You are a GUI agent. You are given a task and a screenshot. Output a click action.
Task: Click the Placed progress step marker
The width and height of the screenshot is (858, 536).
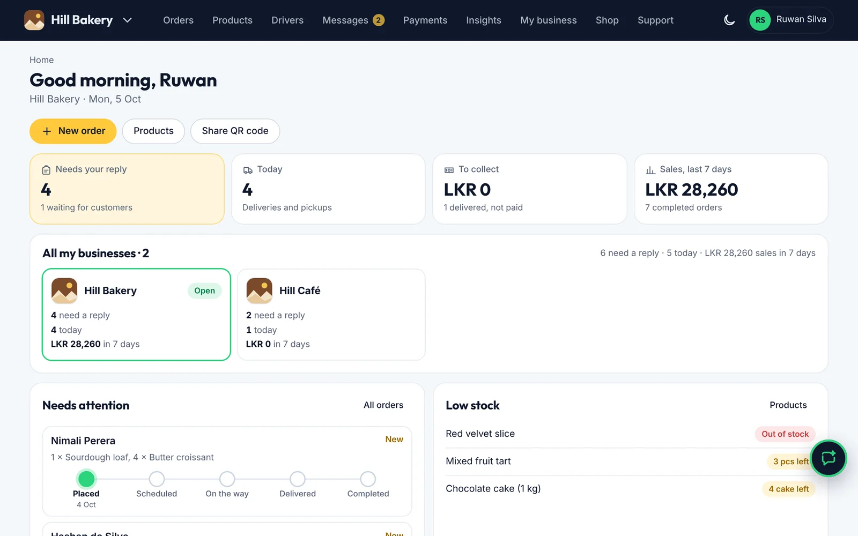86,479
